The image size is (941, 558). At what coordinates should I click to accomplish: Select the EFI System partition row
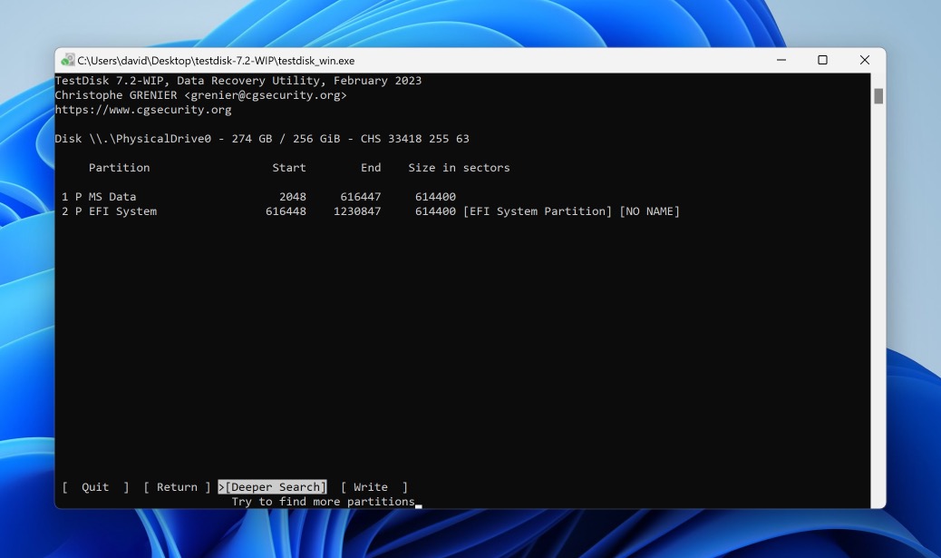[x=258, y=211]
